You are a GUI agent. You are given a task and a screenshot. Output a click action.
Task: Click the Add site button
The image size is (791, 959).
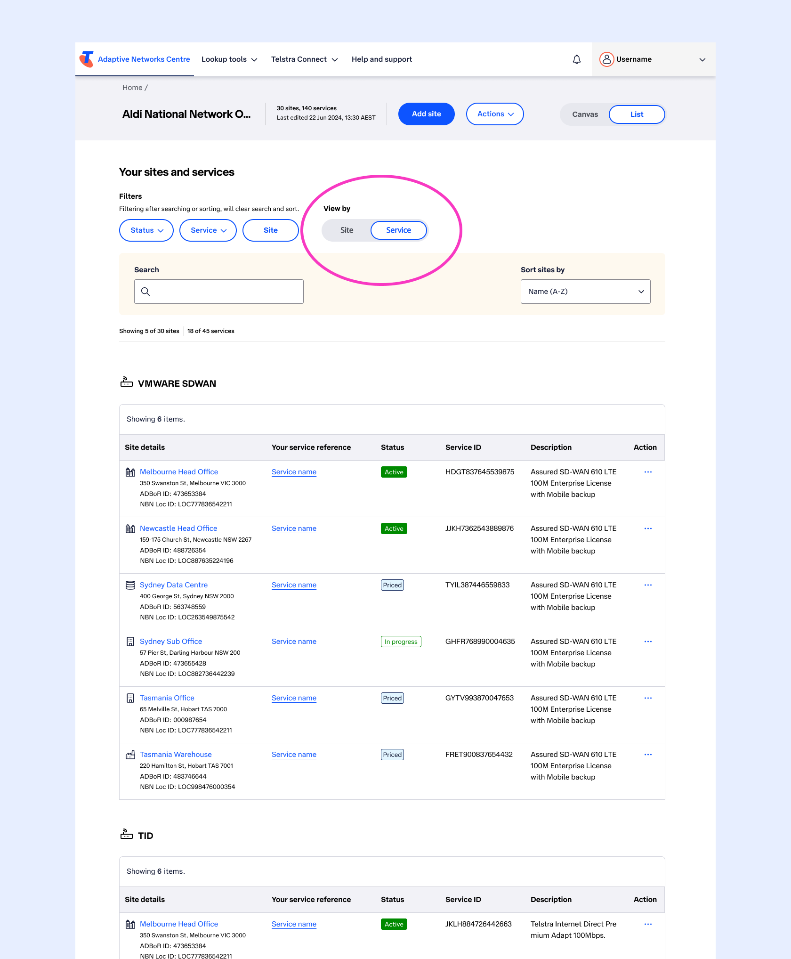click(x=427, y=114)
